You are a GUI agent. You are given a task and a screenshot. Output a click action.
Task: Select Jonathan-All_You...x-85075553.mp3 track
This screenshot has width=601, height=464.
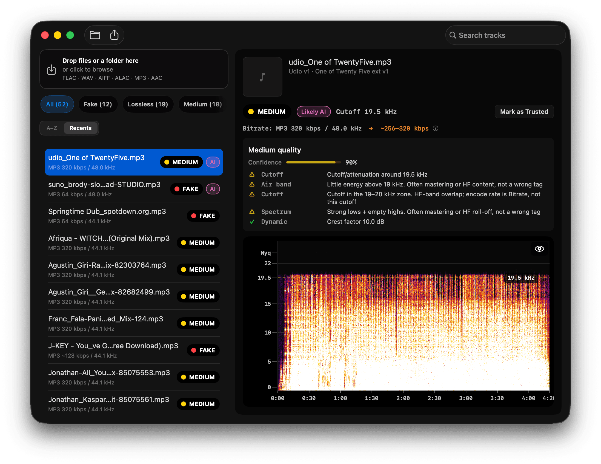(134, 377)
